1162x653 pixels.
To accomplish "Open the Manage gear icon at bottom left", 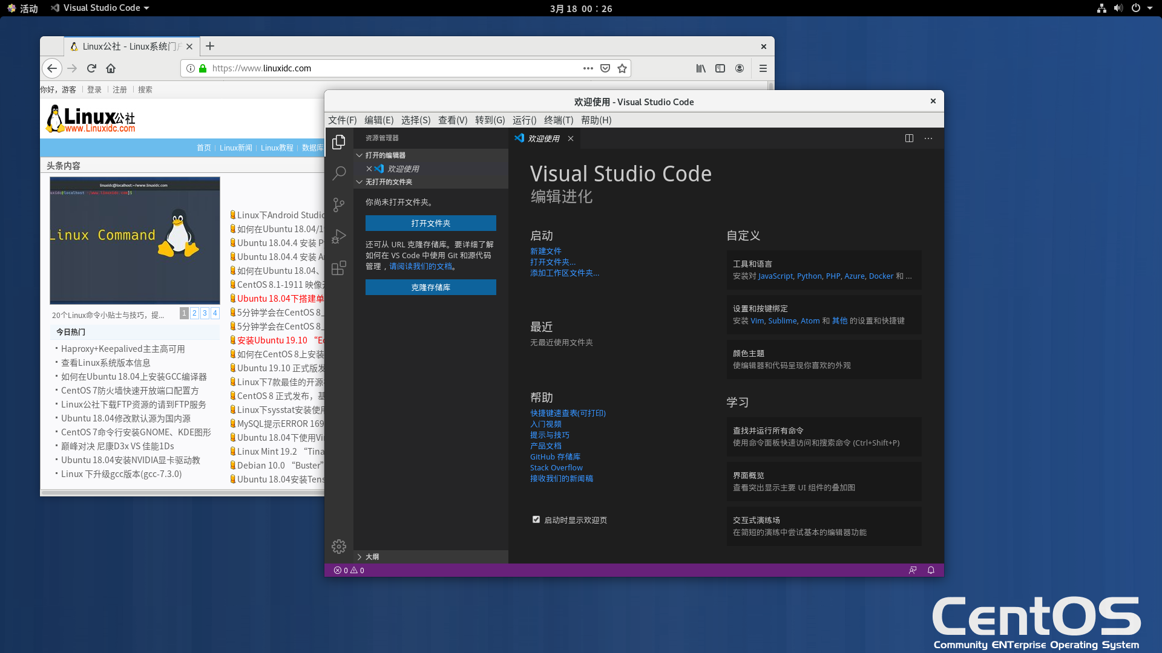I will pyautogui.click(x=339, y=546).
